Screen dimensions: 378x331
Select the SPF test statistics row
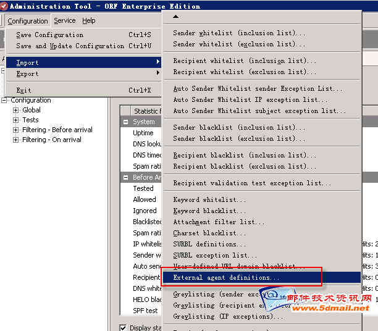coord(145,311)
